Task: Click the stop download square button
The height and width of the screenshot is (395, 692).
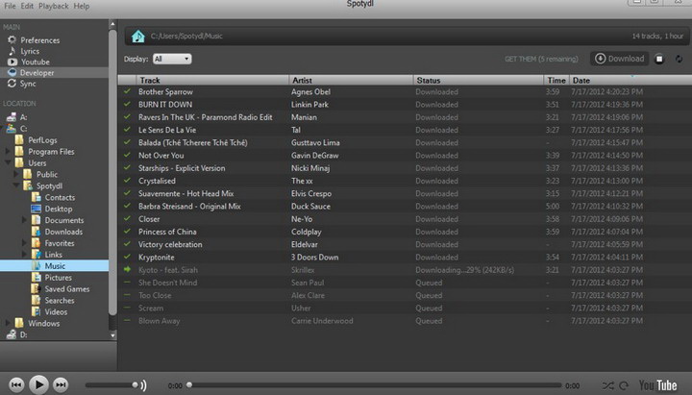Action: coord(659,59)
